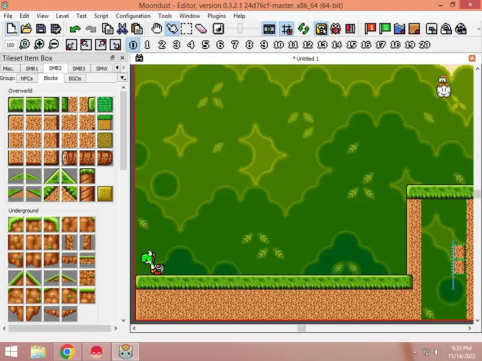The image size is (482, 361).
Task: Open the Configuration menu
Action: [x=133, y=16]
